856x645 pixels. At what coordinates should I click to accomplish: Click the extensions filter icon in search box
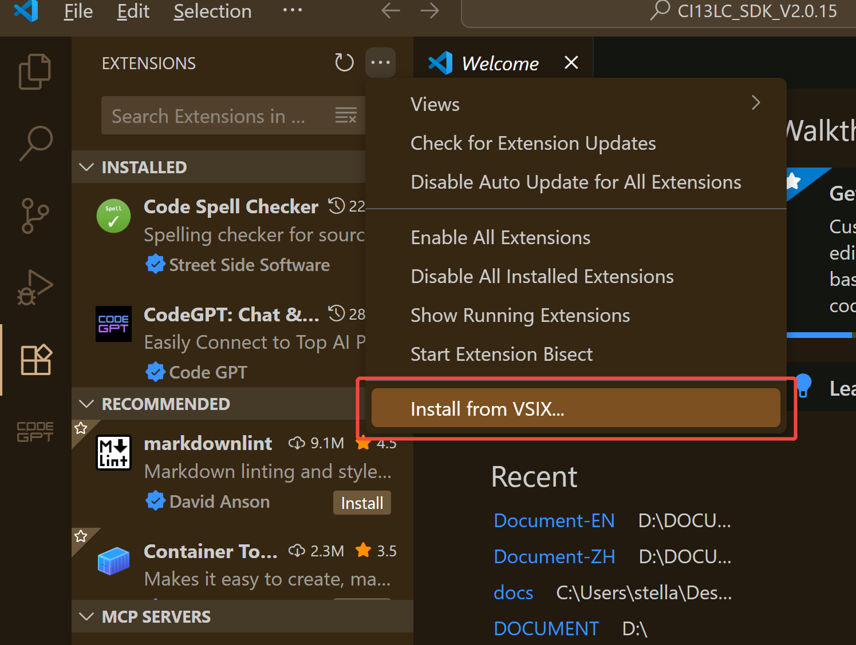point(346,116)
